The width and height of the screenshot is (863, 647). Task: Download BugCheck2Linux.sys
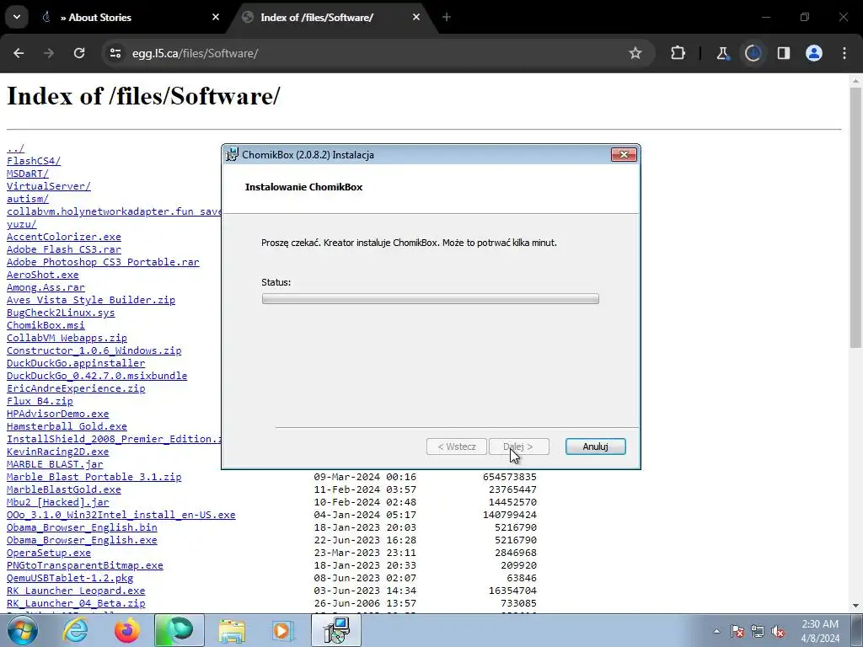coord(61,313)
